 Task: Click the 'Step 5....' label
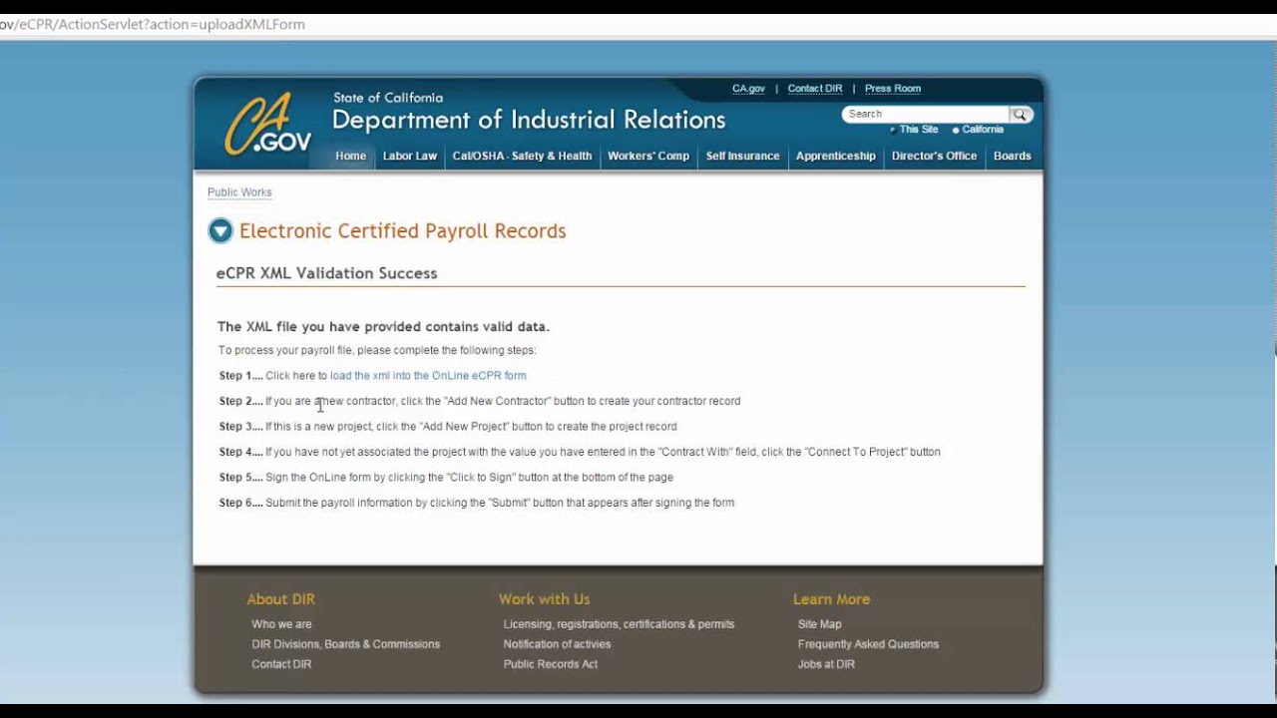pos(240,478)
